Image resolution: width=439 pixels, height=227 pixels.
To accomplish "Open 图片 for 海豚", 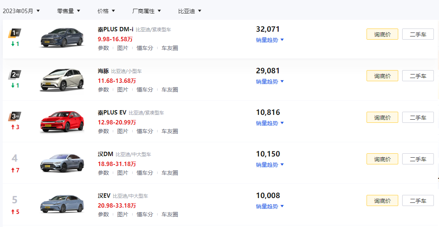I will pos(123,90).
